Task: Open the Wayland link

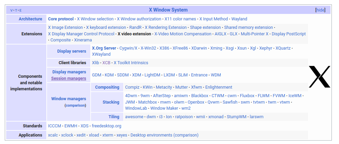Action: [239, 19]
